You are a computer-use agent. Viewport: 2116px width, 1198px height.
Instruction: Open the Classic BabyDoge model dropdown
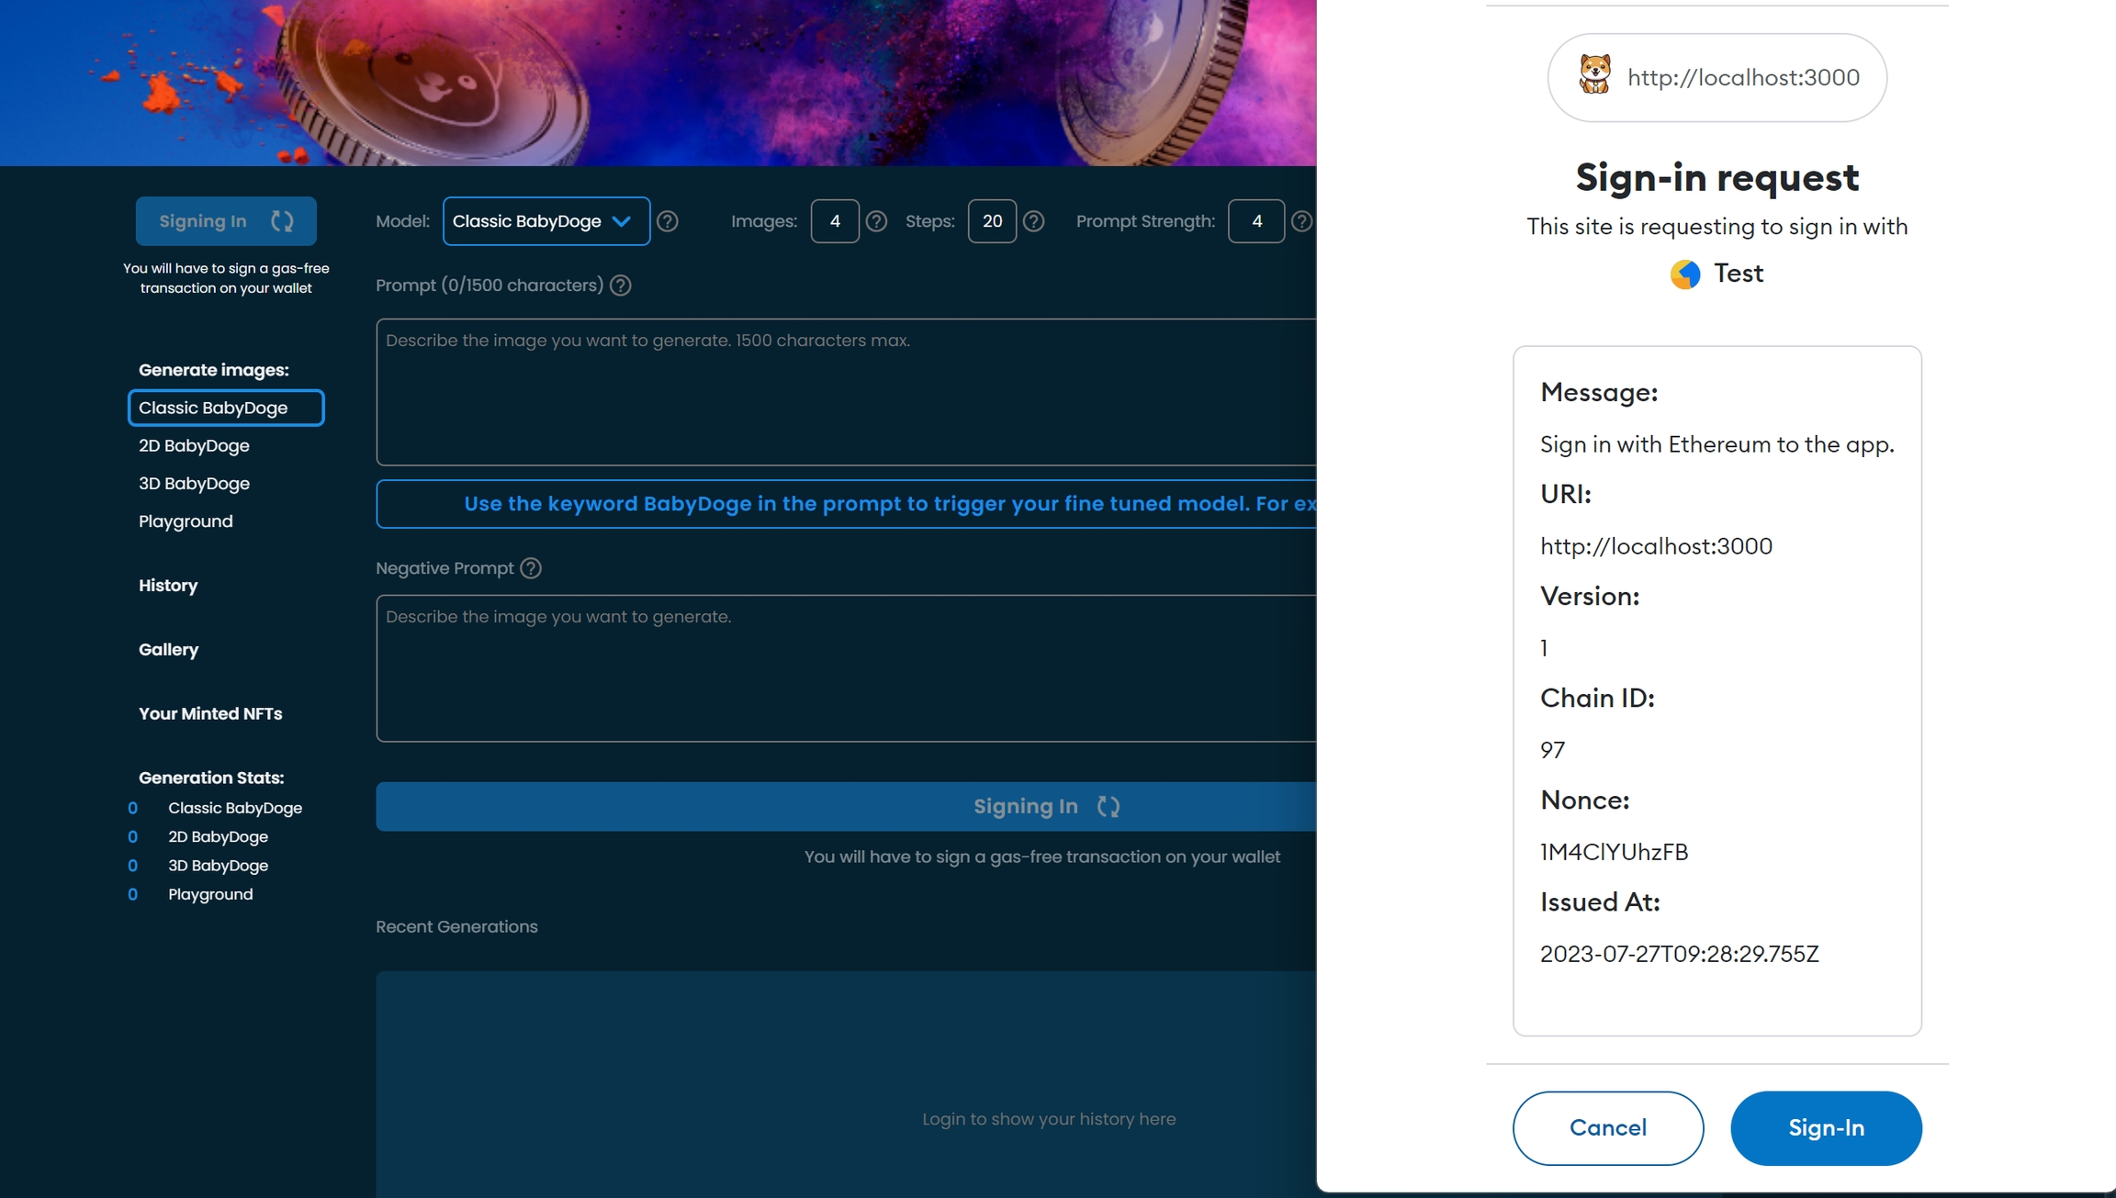tap(546, 221)
